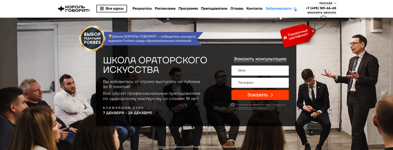Image resolution: width=393 pixels, height=150 pixels.
Task: Open the Преподаватели menu item
Action: (214, 8)
